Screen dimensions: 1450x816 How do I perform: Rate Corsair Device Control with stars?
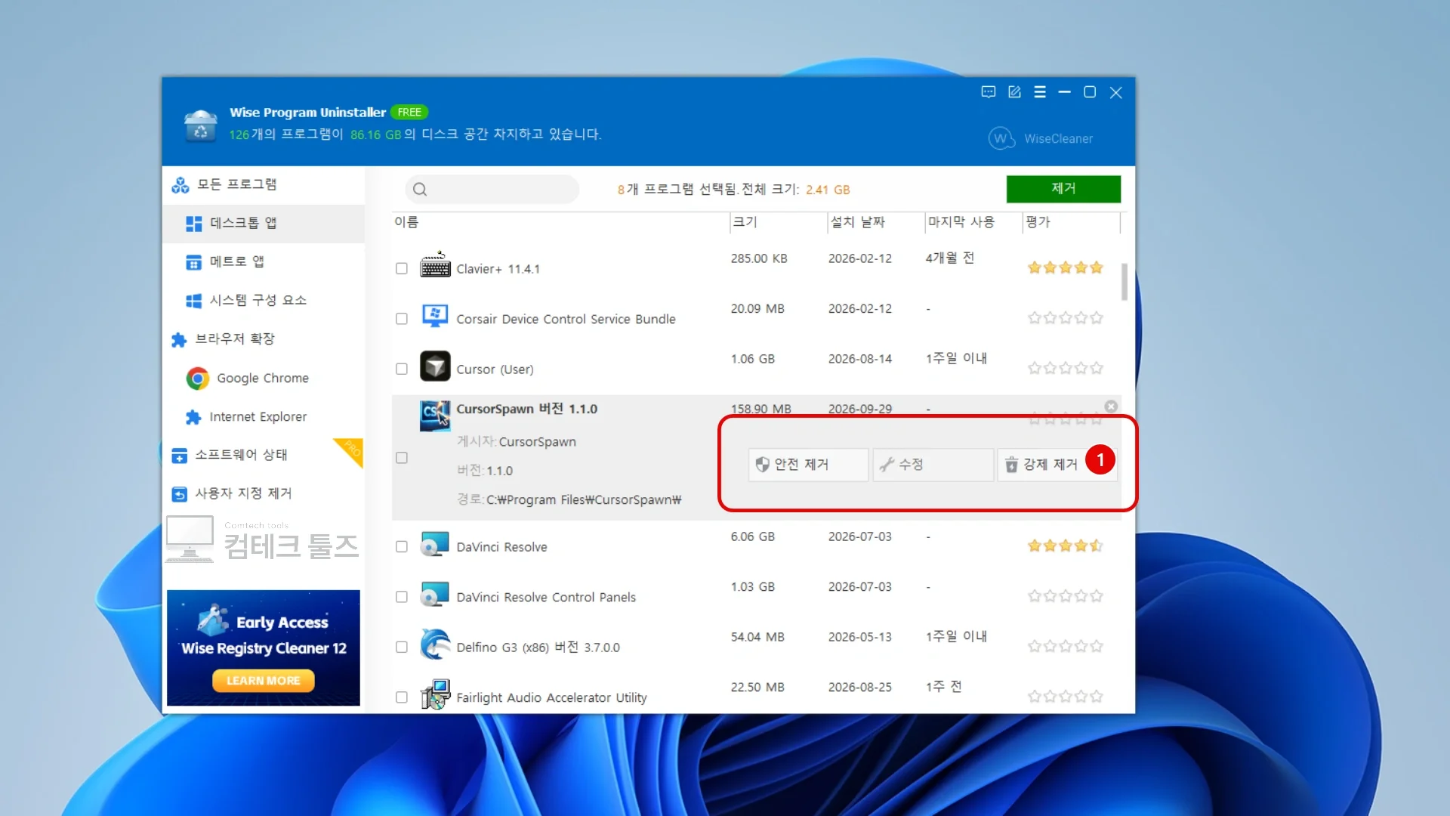click(x=1065, y=318)
